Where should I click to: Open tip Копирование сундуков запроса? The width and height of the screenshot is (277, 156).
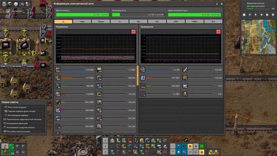pos(23,127)
